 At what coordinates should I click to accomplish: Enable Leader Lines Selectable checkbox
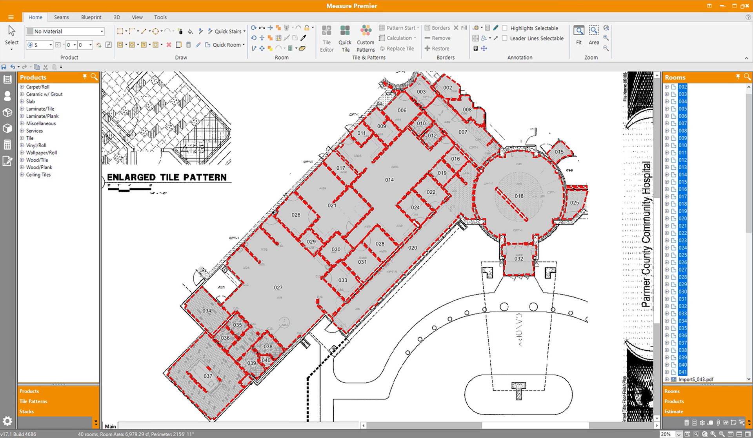506,38
